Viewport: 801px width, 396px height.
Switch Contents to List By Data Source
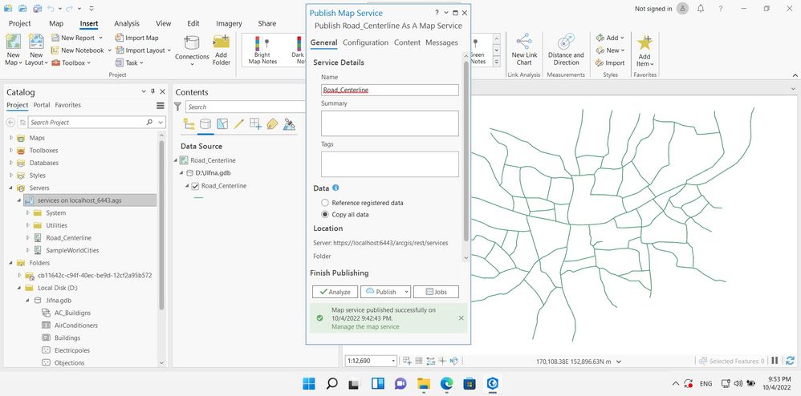(205, 124)
